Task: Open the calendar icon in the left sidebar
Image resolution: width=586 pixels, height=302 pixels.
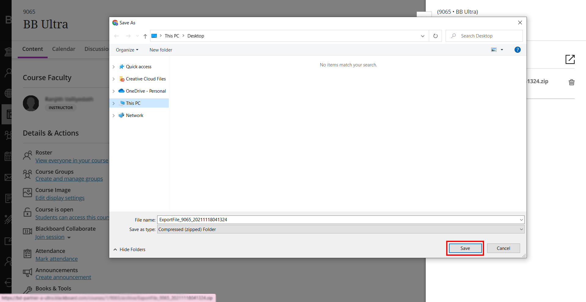Action: point(8,156)
